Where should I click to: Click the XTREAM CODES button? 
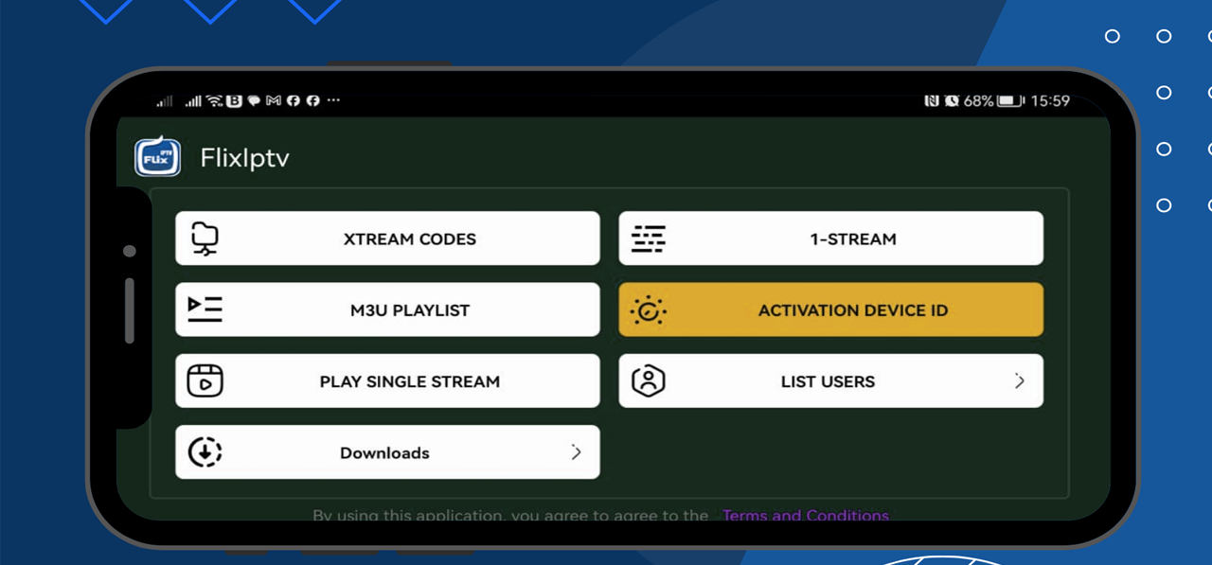coord(387,238)
